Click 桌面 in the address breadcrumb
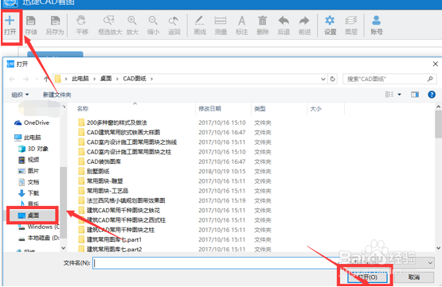 point(106,79)
